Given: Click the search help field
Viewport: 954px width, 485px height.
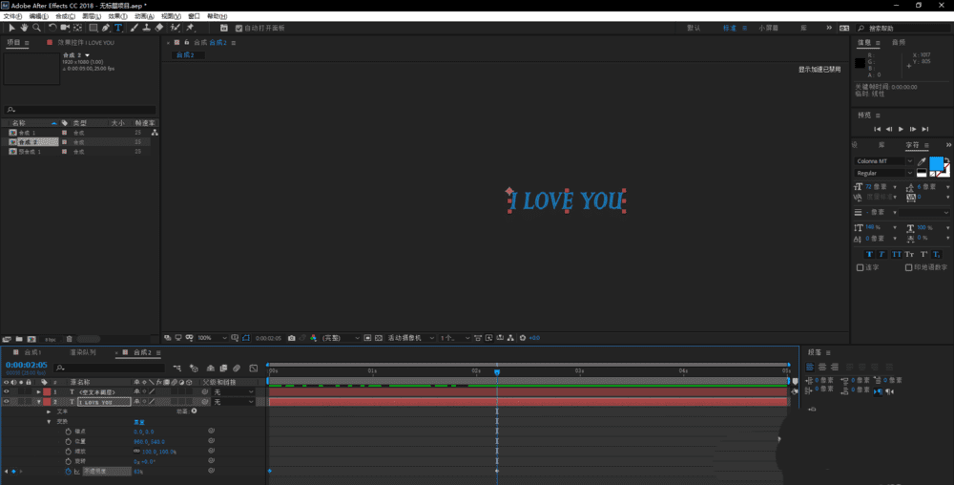Looking at the screenshot, I should pyautogui.click(x=904, y=28).
